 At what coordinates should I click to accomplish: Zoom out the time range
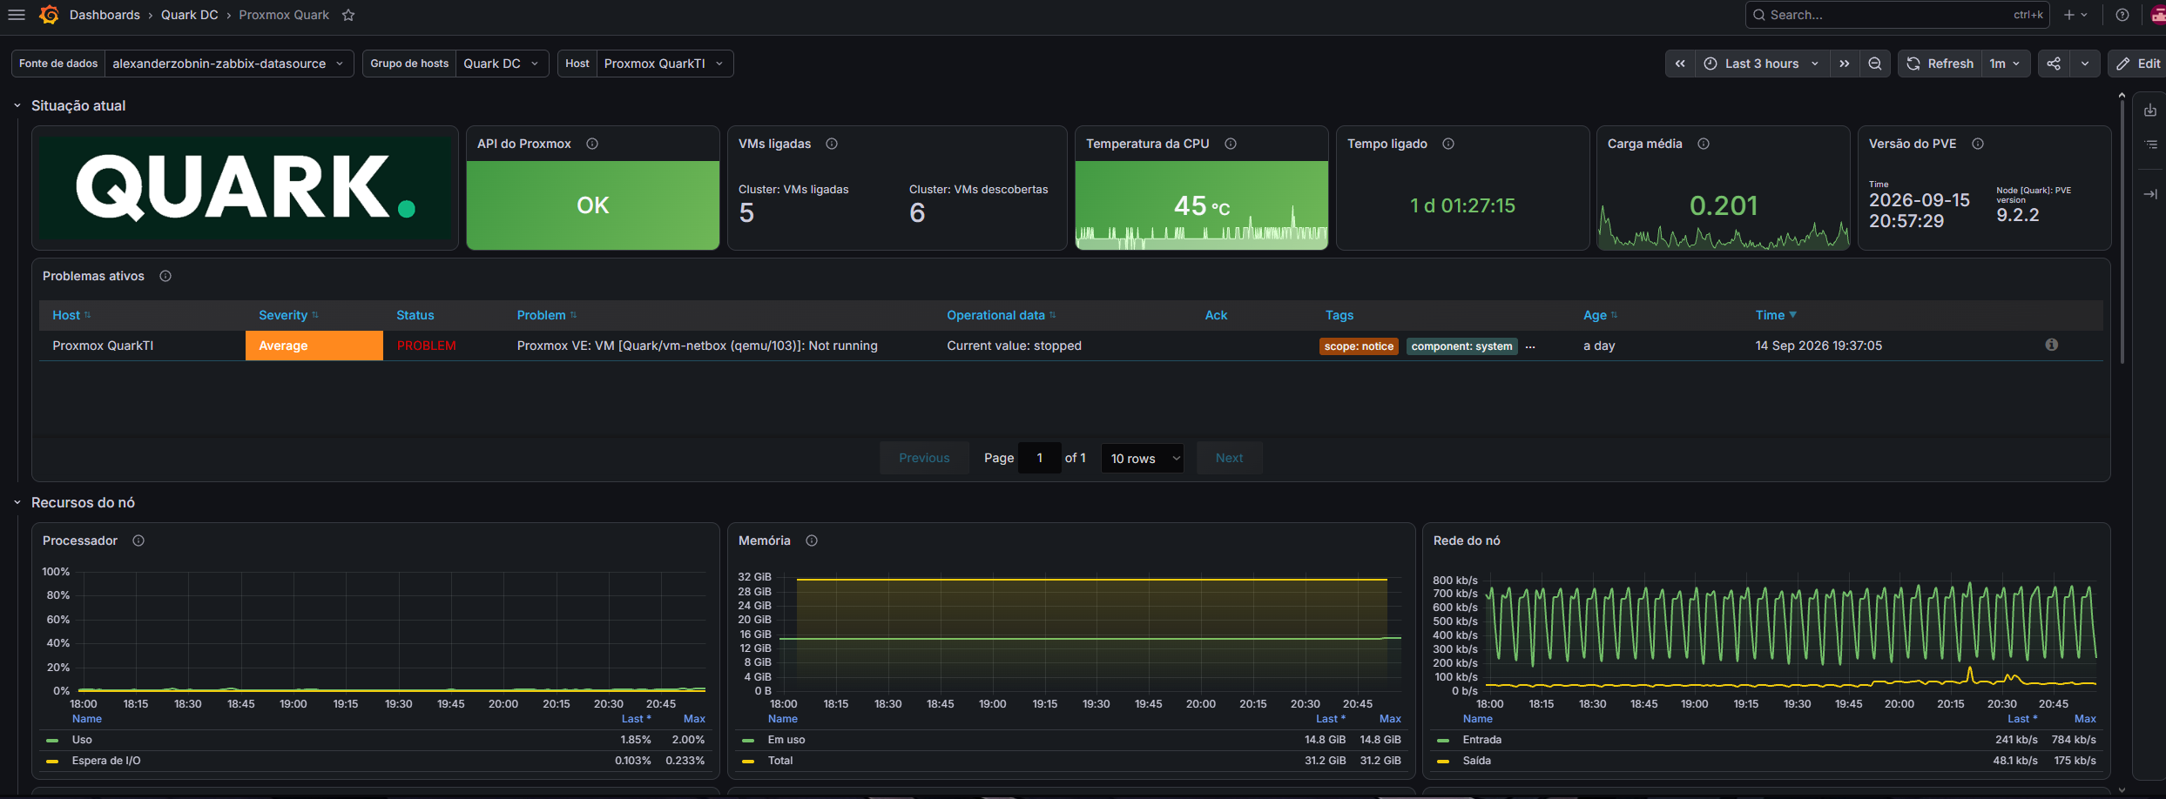point(1874,64)
